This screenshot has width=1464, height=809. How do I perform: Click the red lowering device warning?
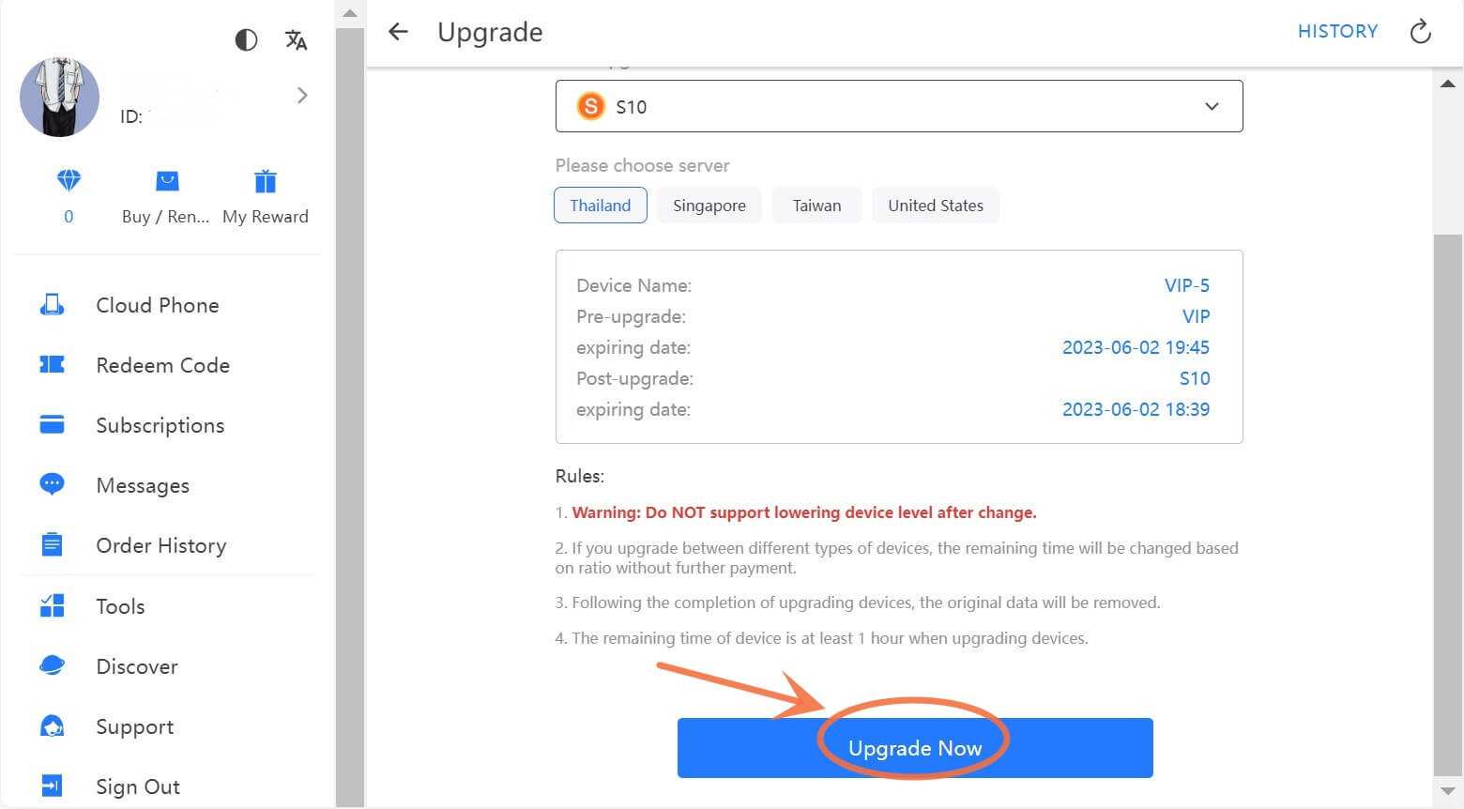(804, 512)
